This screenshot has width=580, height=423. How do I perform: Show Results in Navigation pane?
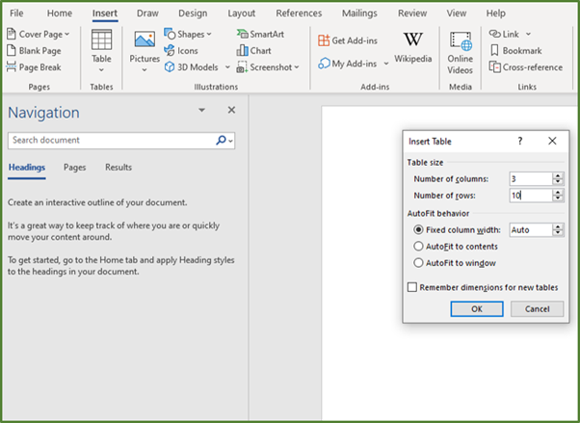[x=119, y=168]
